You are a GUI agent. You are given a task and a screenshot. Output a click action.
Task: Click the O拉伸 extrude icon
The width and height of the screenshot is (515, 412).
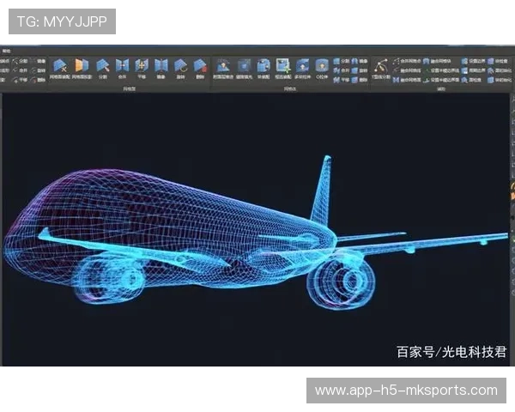321,66
